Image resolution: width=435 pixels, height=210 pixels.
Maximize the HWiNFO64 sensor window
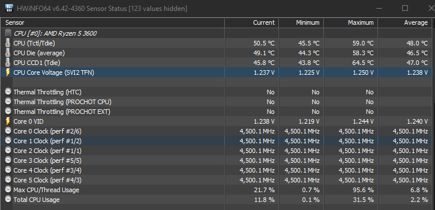(x=405, y=8)
